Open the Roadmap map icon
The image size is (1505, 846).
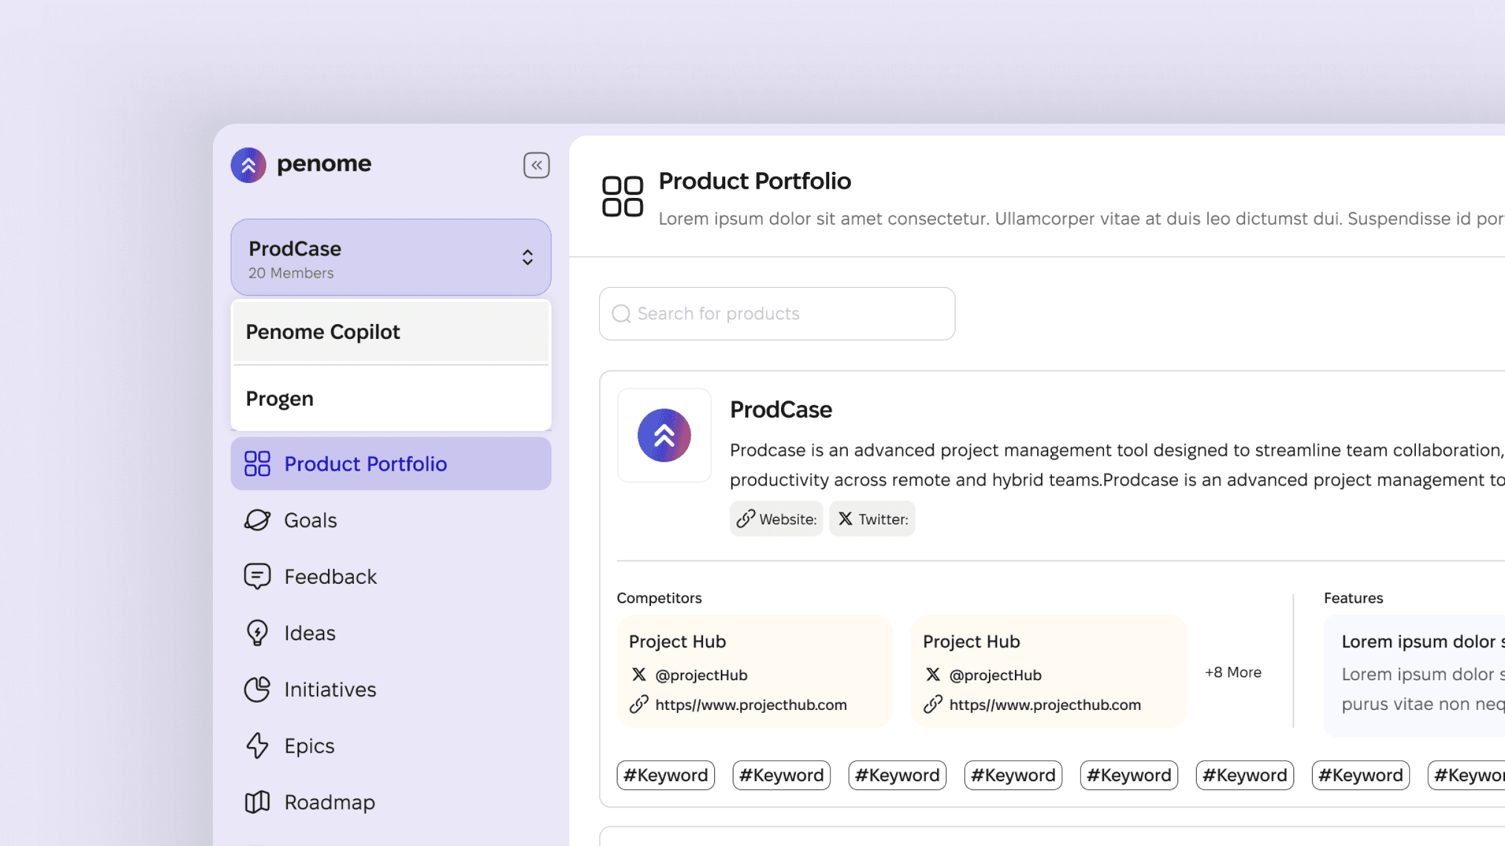tap(257, 802)
